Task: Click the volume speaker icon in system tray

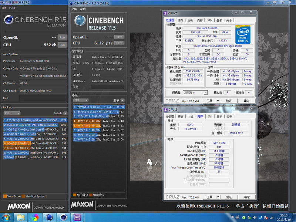Action: (x=255, y=217)
